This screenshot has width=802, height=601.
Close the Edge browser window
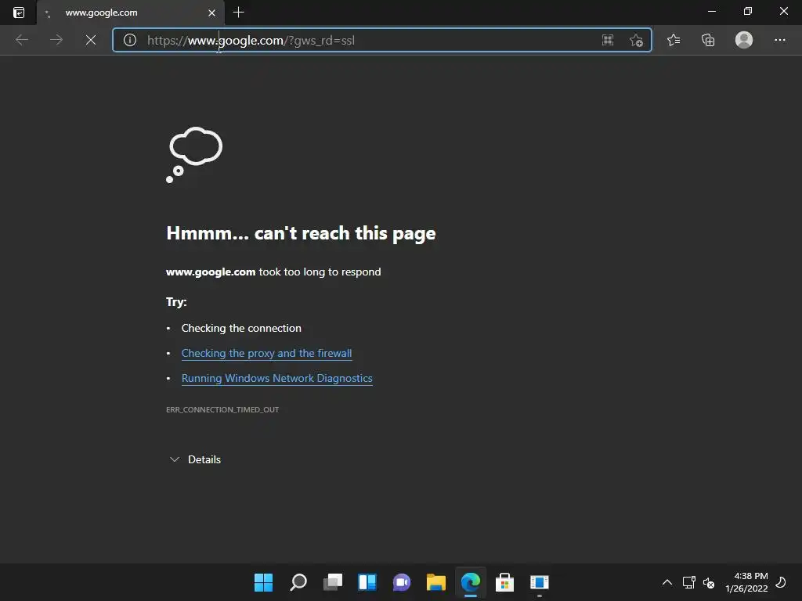tap(783, 11)
